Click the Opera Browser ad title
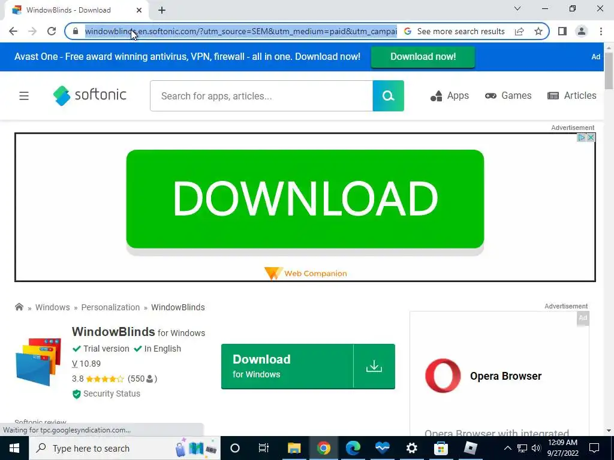 505,376
